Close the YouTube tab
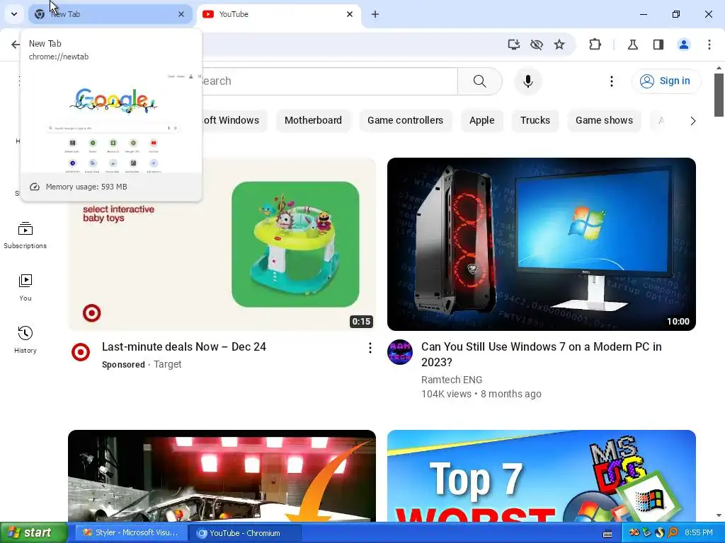725x543 pixels. (x=350, y=14)
